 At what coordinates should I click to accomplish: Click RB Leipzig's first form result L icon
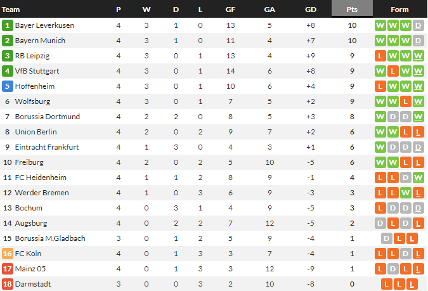(x=380, y=56)
